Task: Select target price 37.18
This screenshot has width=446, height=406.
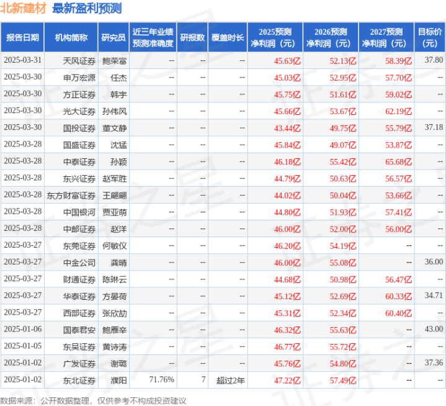Action: (434, 127)
